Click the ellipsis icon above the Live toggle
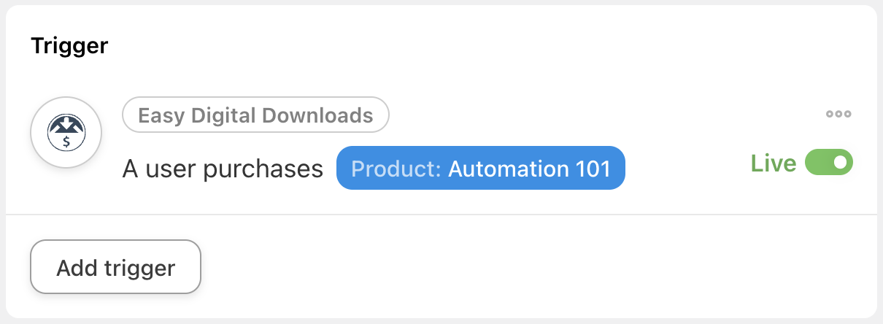The width and height of the screenshot is (883, 324). [838, 114]
